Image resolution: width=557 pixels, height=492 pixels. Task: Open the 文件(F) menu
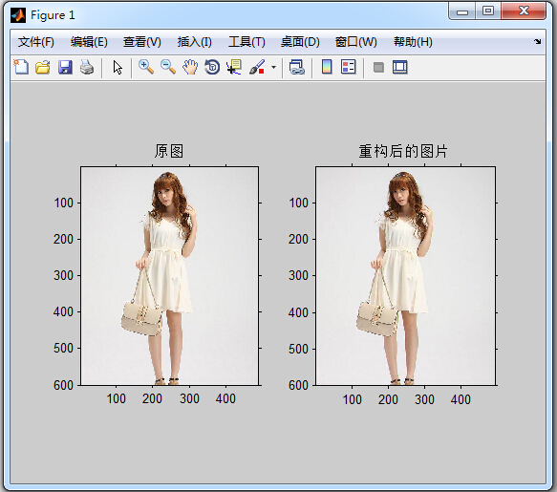36,42
